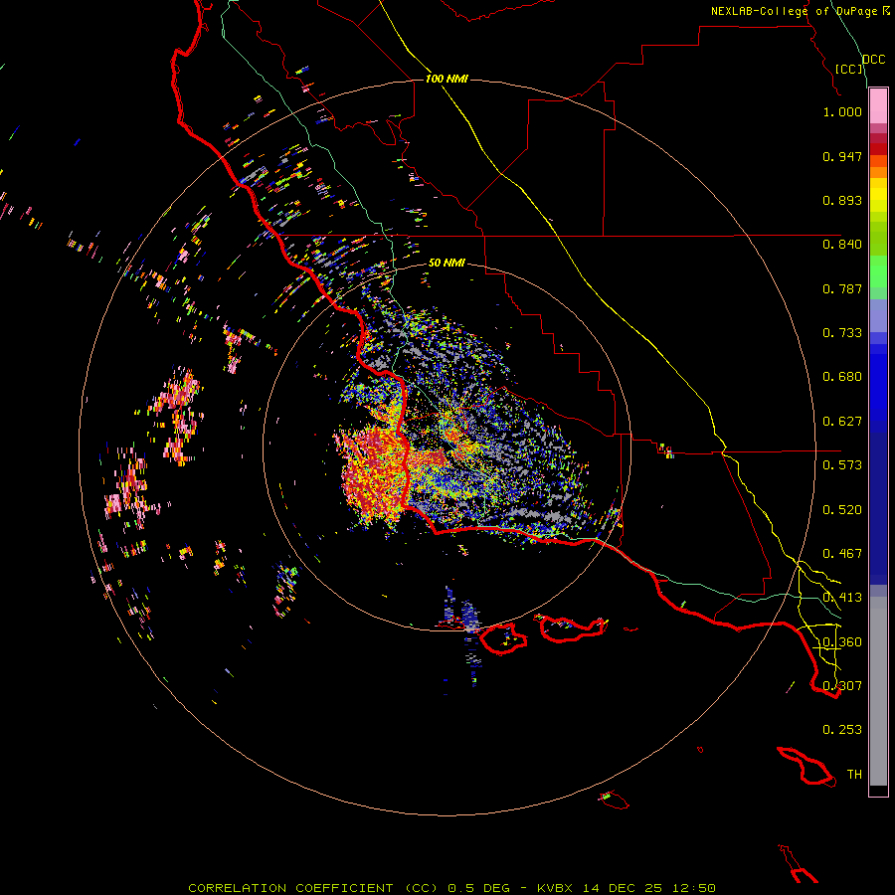895x895 pixels.
Task: Click the DCC label above the color scale
Action: (x=874, y=60)
